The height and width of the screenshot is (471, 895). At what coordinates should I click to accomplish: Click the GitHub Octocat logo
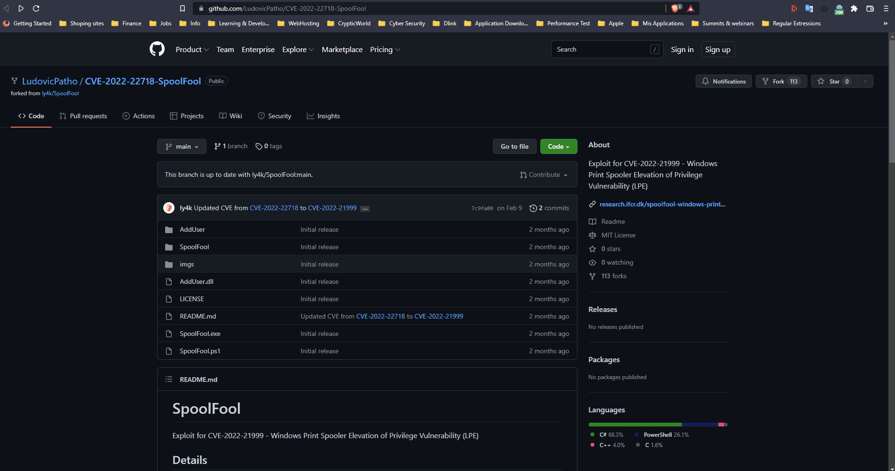157,49
